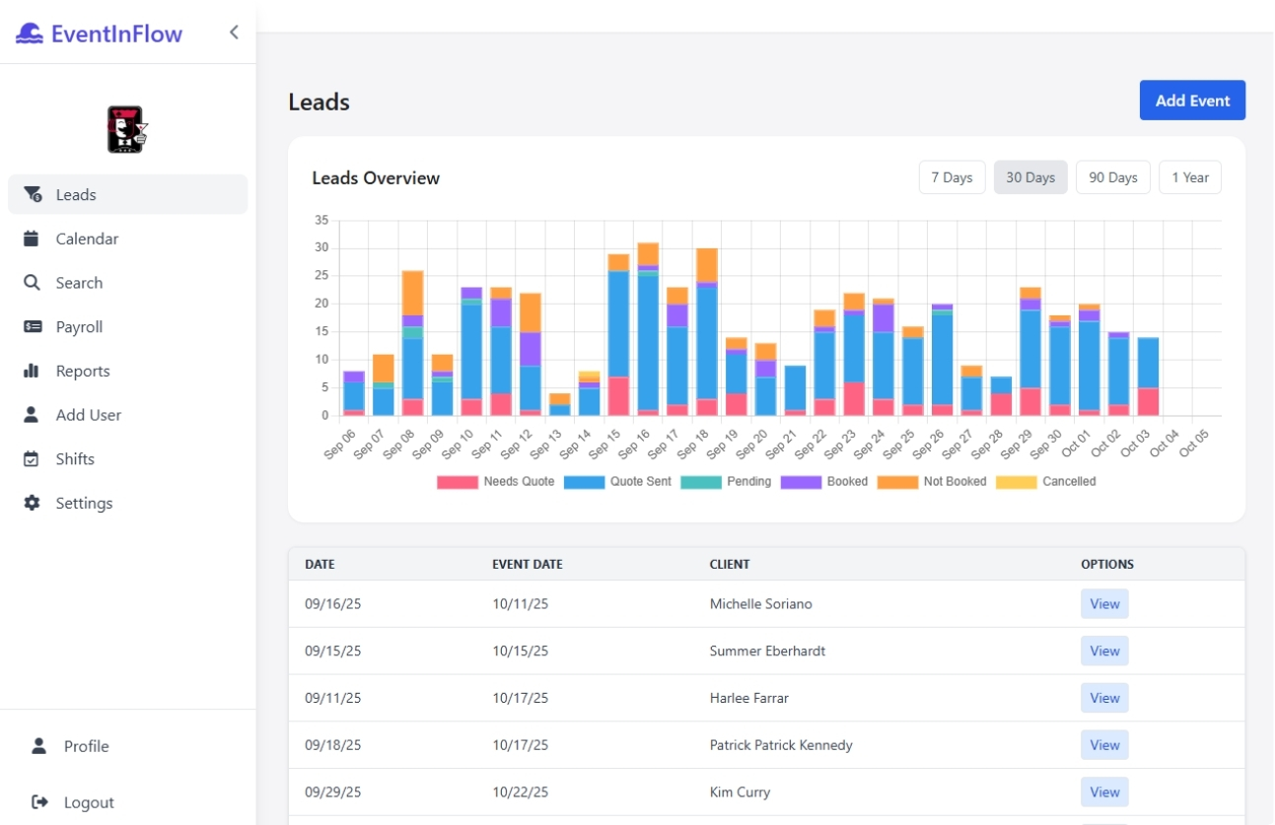Image resolution: width=1275 pixels, height=825 pixels.
Task: Open Shifts via calendar-check icon
Action: (33, 459)
